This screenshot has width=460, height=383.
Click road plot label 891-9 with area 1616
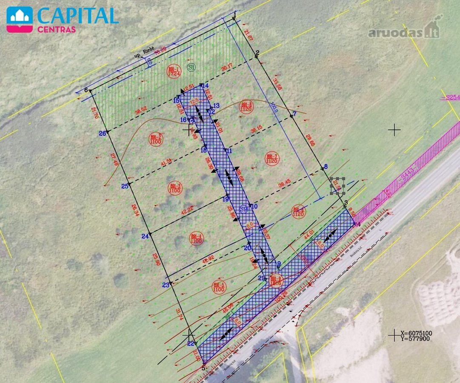pyautogui.click(x=276, y=281)
